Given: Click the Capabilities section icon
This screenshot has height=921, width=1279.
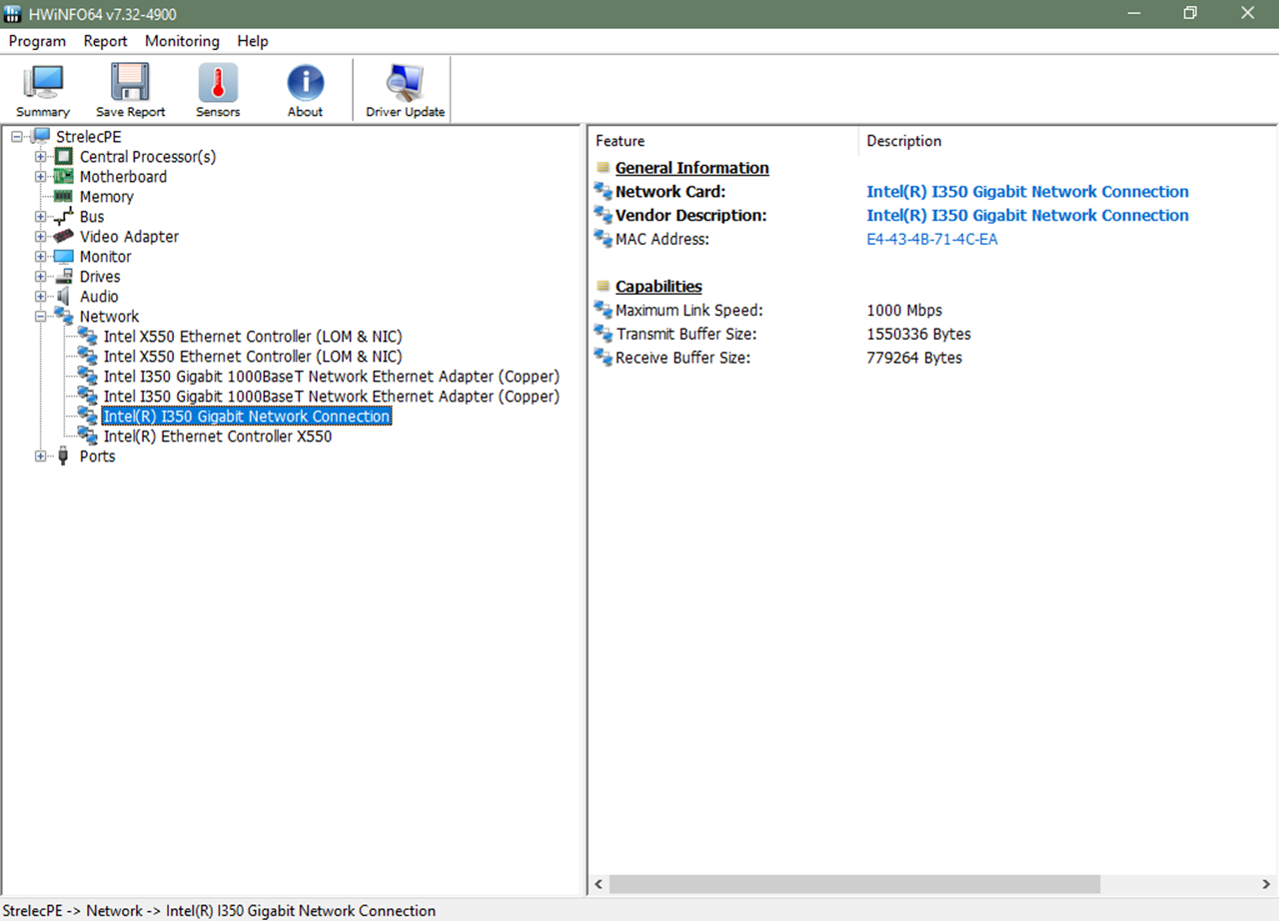Looking at the screenshot, I should tap(603, 287).
